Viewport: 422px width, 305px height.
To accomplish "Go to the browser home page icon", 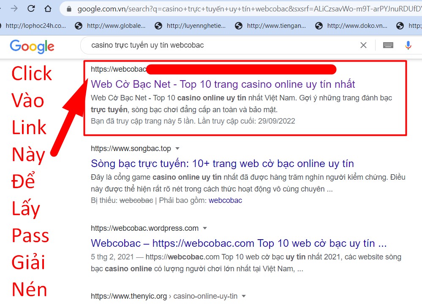I will 48,8.
